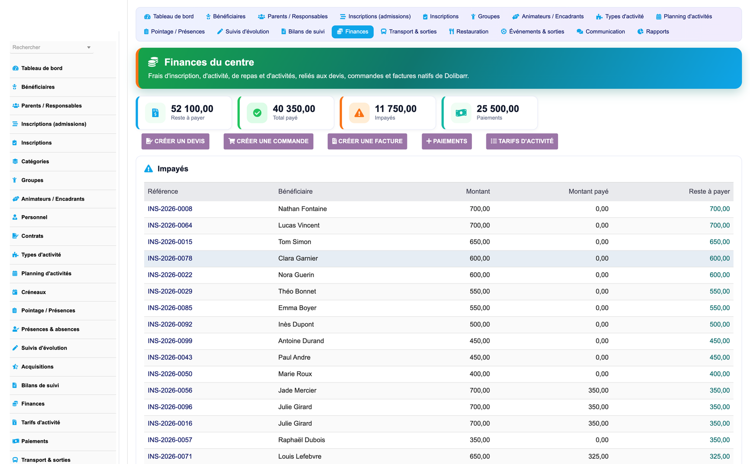Open the Rechercher dropdown arrow
The image size is (750, 464).
89,47
